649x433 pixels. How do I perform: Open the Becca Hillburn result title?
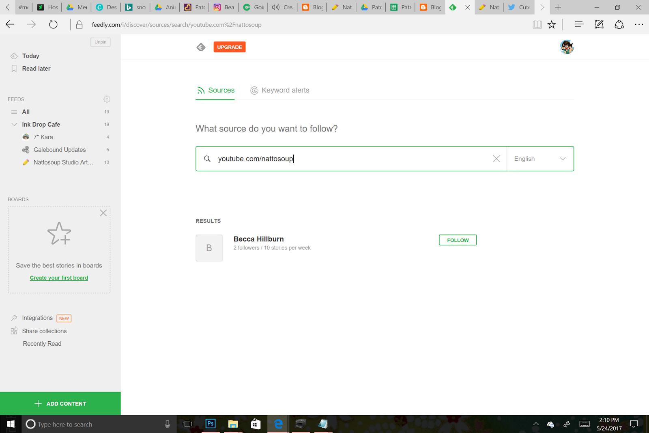click(259, 239)
